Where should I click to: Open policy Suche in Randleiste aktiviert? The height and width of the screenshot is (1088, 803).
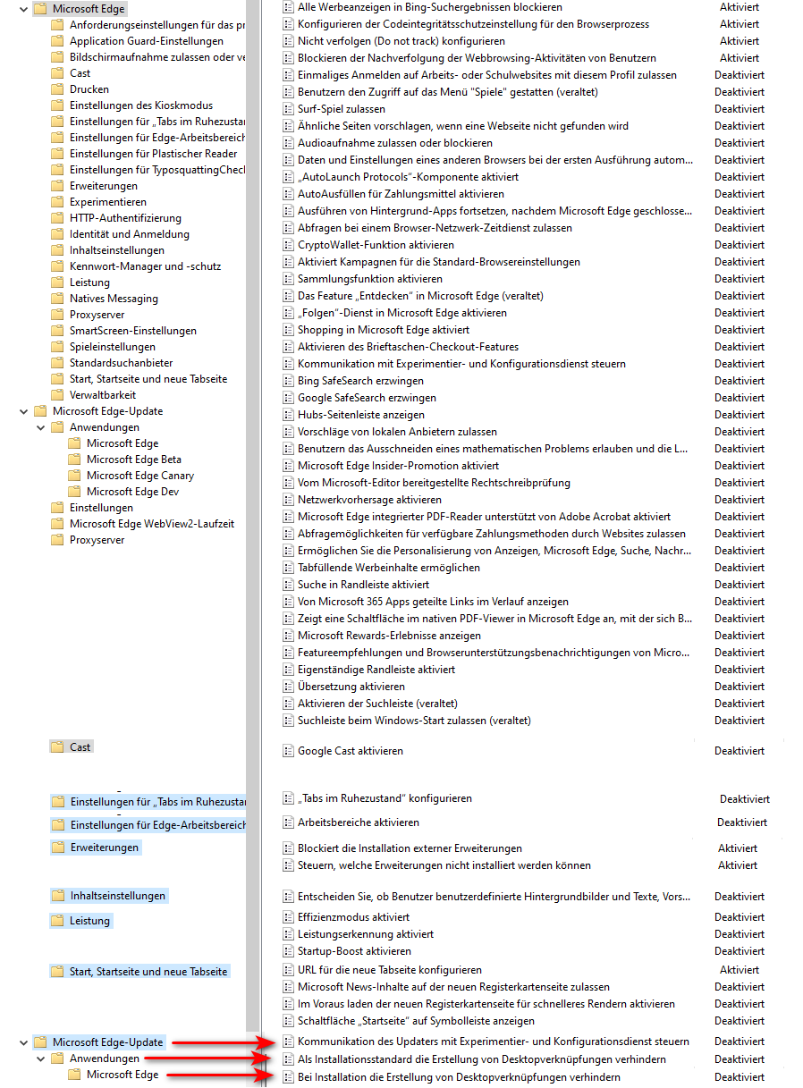(363, 585)
